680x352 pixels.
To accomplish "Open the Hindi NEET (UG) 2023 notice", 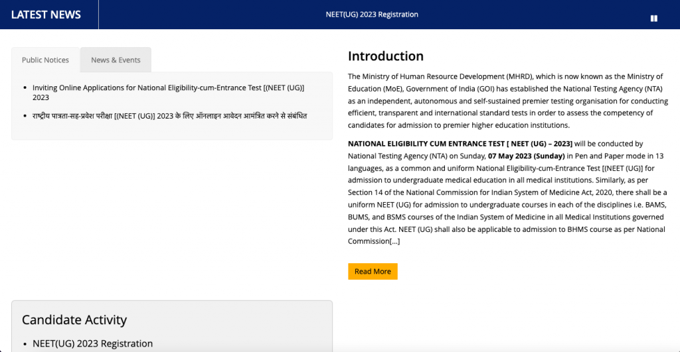I will coord(169,116).
